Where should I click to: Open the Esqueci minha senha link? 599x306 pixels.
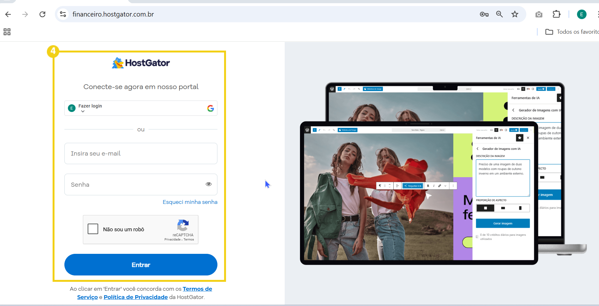pos(190,202)
